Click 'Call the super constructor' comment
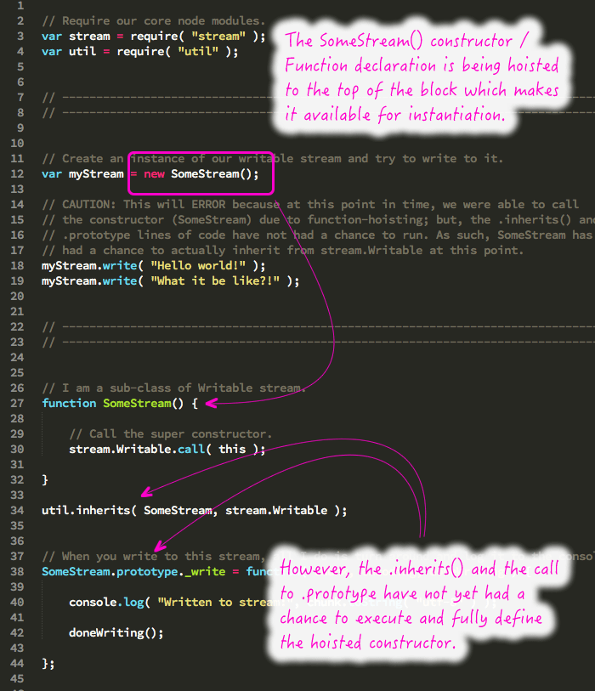The height and width of the screenshot is (691, 595). (171, 433)
